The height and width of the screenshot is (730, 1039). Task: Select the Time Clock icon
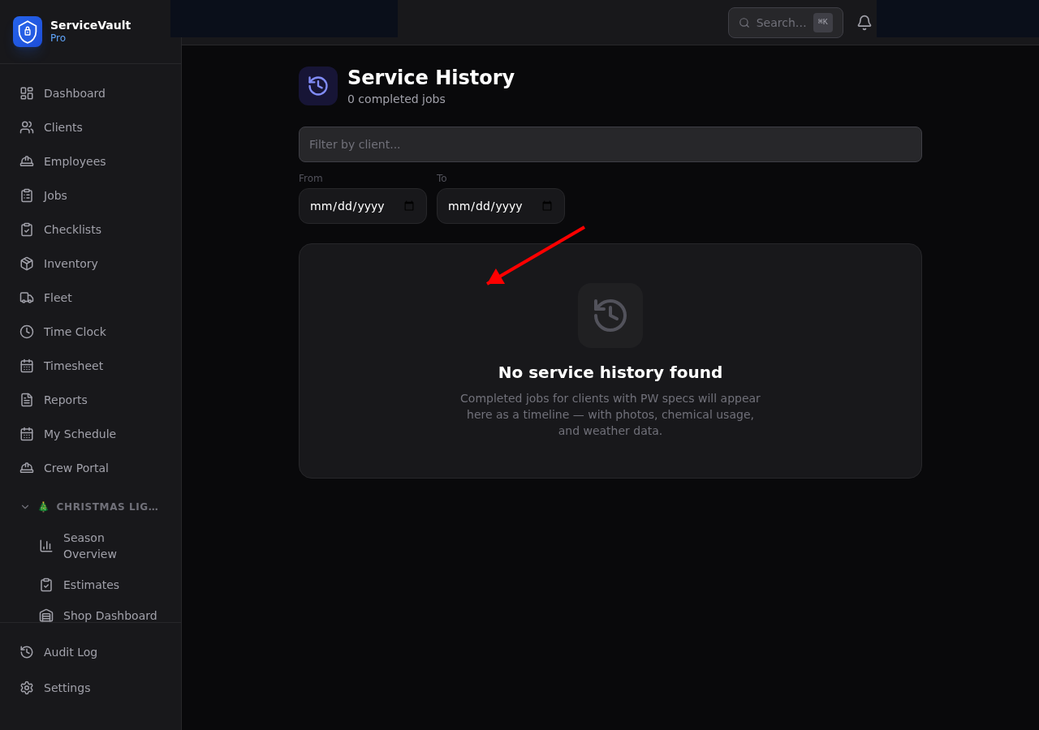(25, 331)
